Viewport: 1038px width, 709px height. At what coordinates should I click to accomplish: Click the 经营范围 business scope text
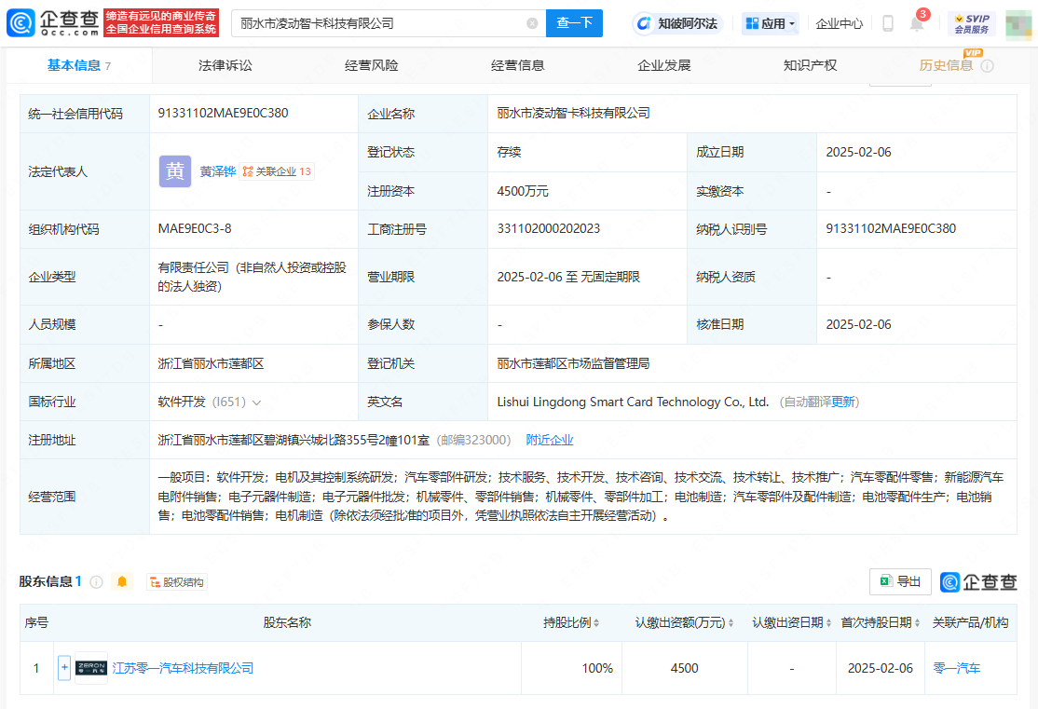point(580,497)
